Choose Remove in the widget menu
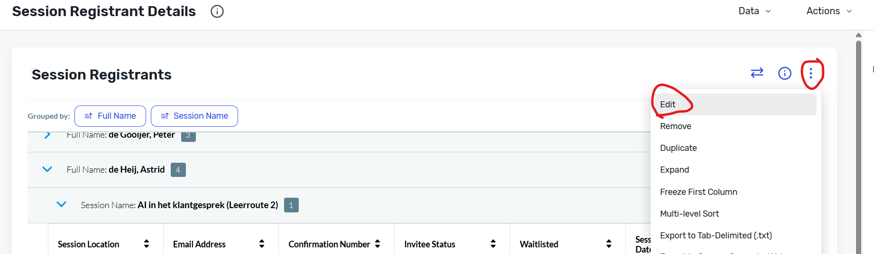874x254 pixels. [735, 126]
